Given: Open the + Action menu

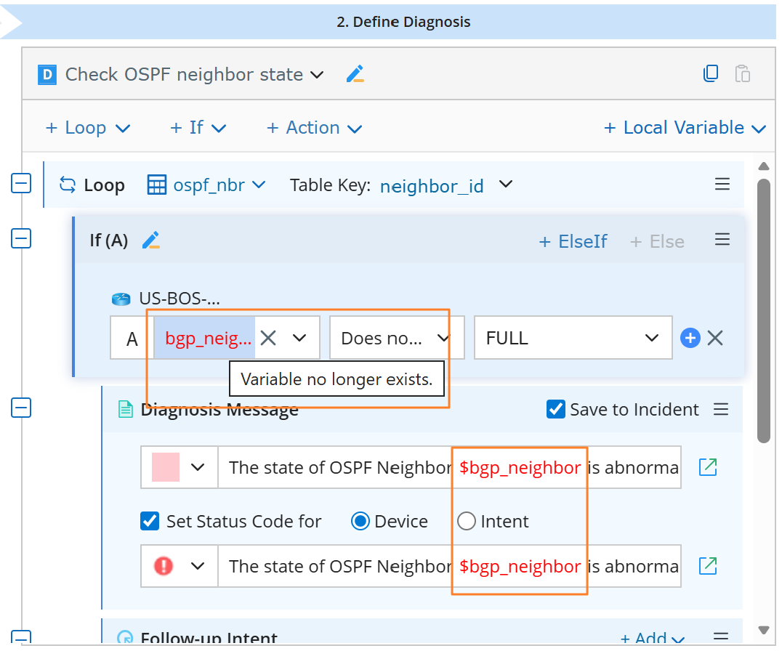Looking at the screenshot, I should pyautogui.click(x=314, y=128).
